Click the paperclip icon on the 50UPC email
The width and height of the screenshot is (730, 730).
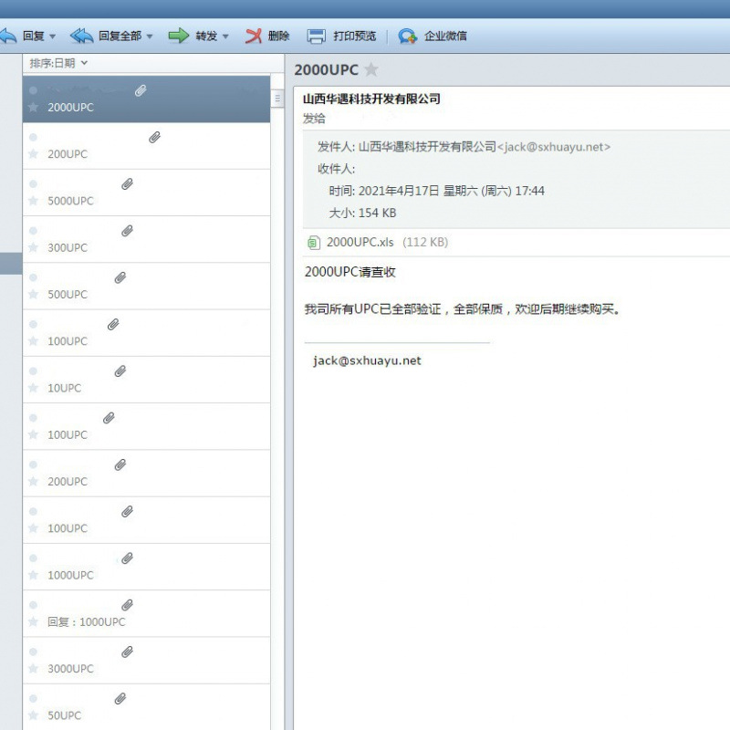click(x=120, y=698)
